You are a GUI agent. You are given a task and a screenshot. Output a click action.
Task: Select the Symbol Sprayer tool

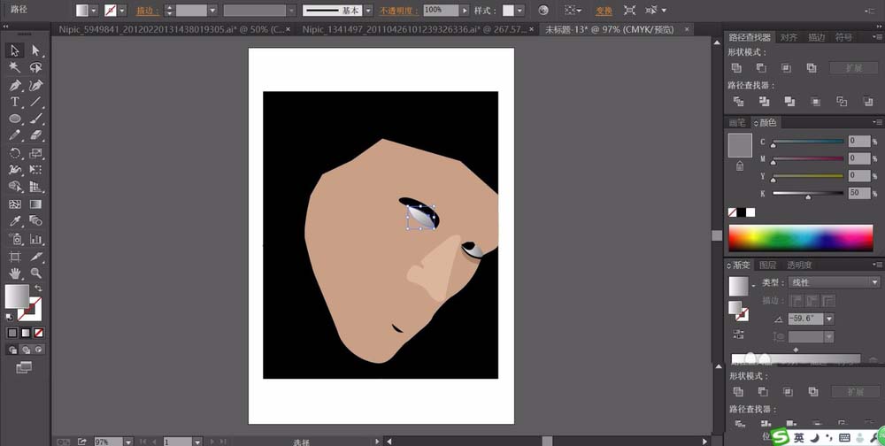(x=15, y=239)
